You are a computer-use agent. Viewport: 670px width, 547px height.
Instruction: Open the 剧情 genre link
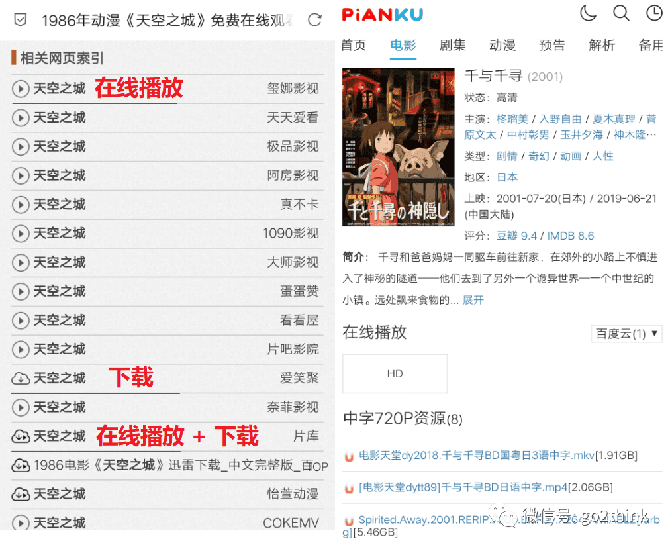pos(506,156)
